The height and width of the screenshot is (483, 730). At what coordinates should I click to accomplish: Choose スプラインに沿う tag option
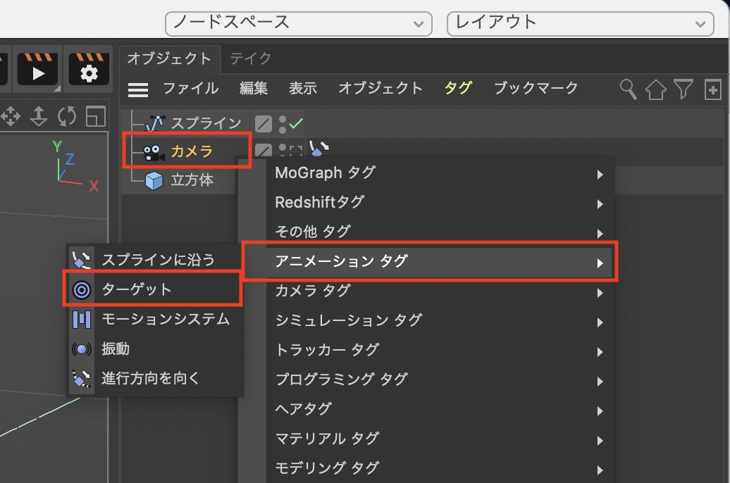click(x=158, y=260)
